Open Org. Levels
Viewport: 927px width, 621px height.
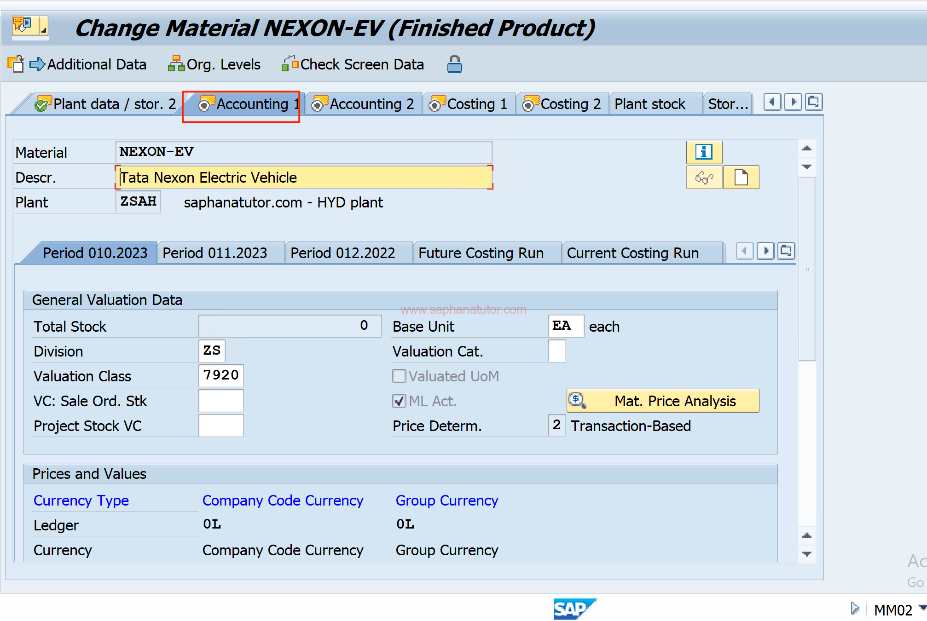tap(214, 64)
